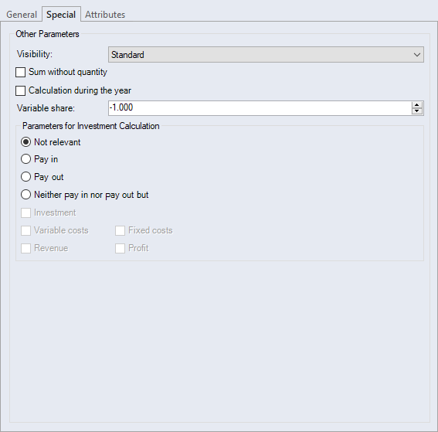Viewport: 438px width, 432px height.
Task: Click the Pay out label text
Action: click(x=49, y=177)
